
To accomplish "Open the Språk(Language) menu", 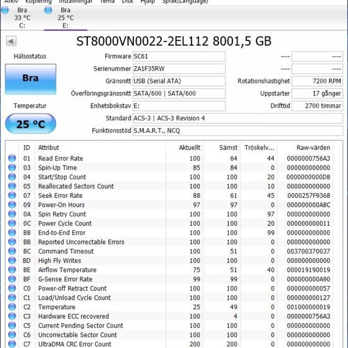I will pos(184,2).
